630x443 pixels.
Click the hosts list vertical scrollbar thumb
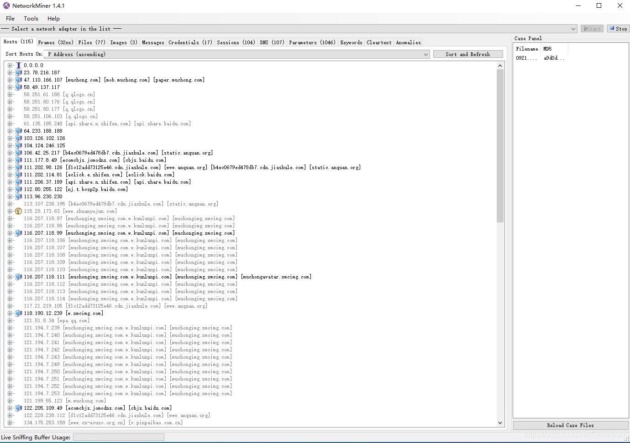point(500,146)
